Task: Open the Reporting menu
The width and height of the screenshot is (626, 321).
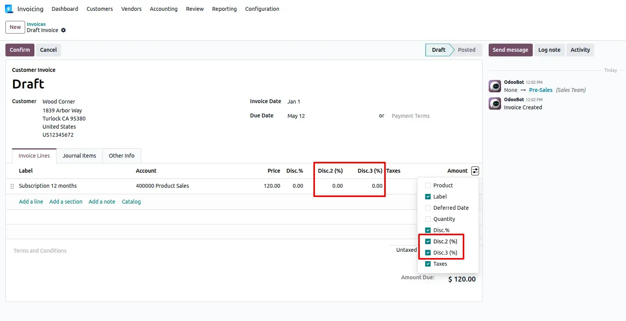Action: pos(224,9)
